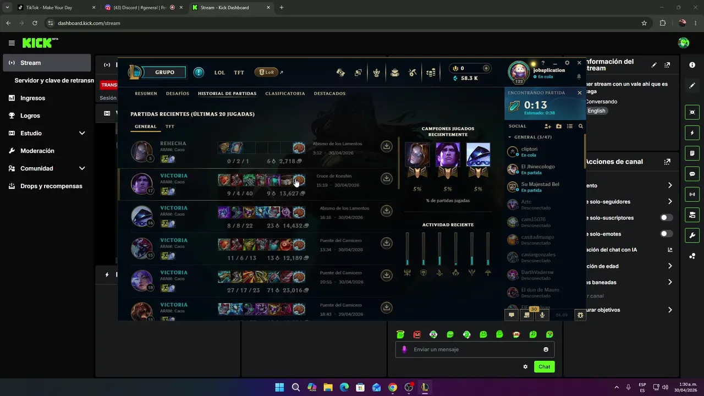Open friends list sort options

570,126
